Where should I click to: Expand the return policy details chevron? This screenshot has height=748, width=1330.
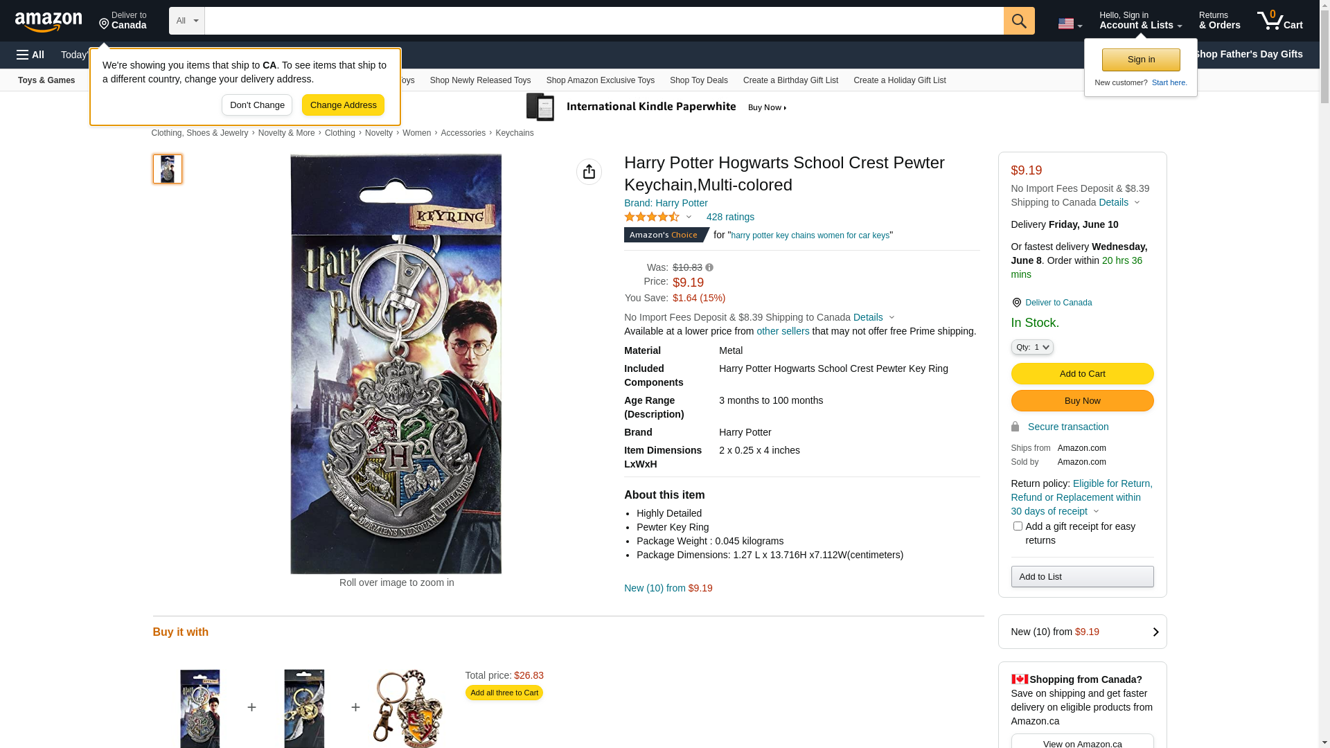(1096, 512)
